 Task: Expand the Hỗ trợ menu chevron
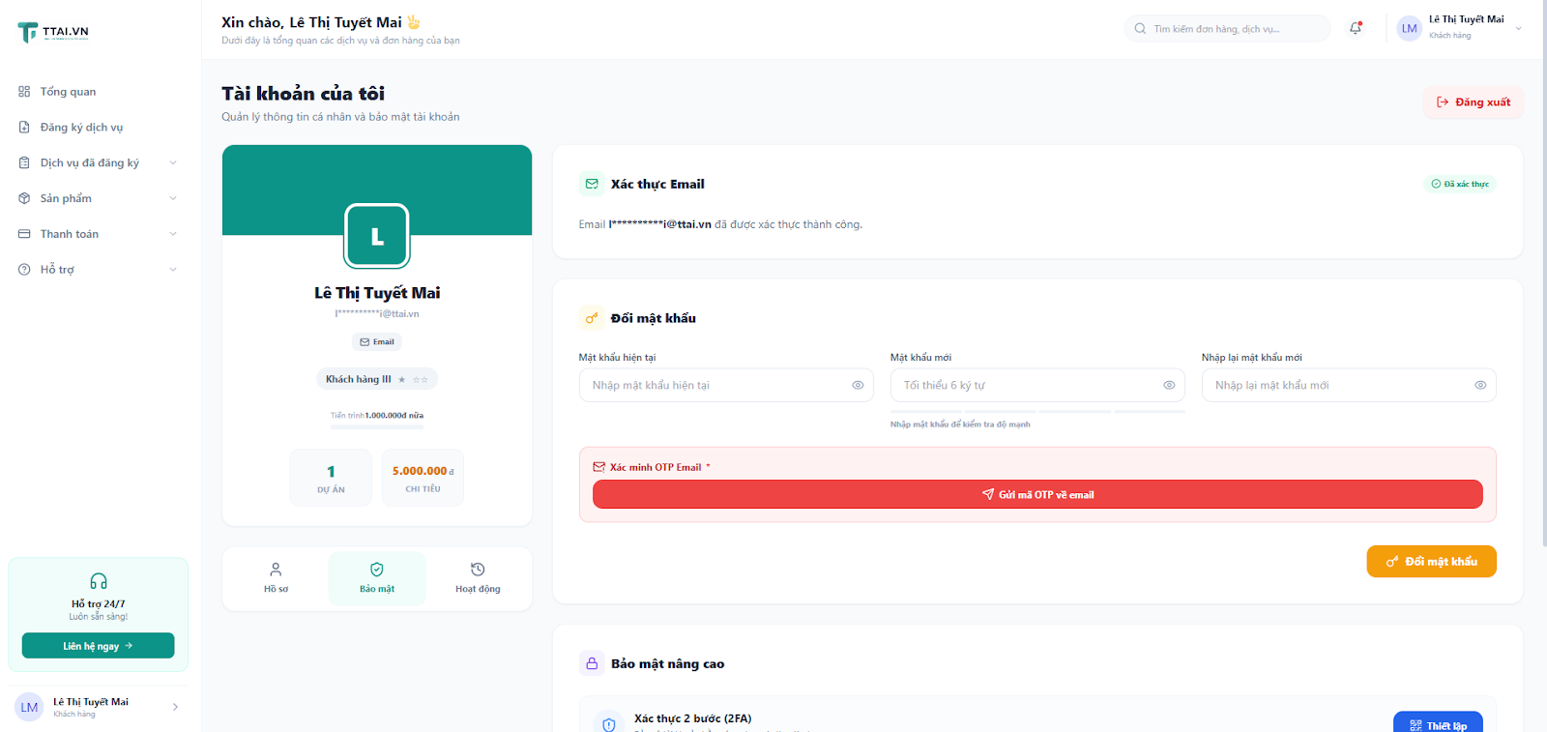[173, 270]
